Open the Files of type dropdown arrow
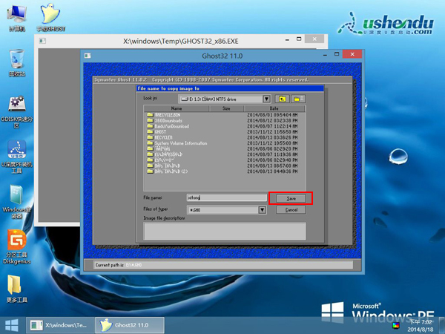The image size is (445, 334). 263,210
